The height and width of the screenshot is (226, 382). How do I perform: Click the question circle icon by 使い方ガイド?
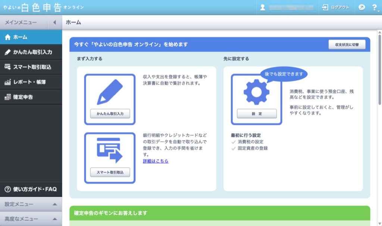pos(7,189)
